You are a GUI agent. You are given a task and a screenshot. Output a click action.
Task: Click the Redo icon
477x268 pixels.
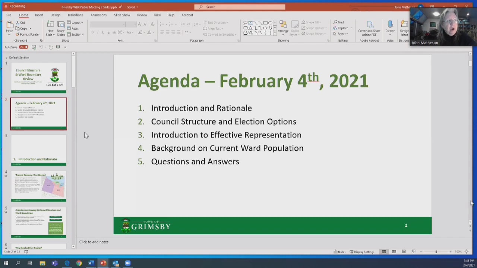click(51, 47)
